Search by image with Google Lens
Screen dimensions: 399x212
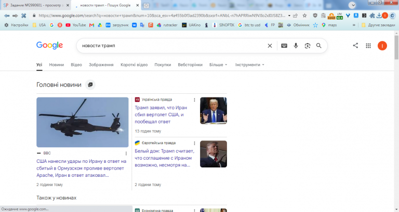308,46
